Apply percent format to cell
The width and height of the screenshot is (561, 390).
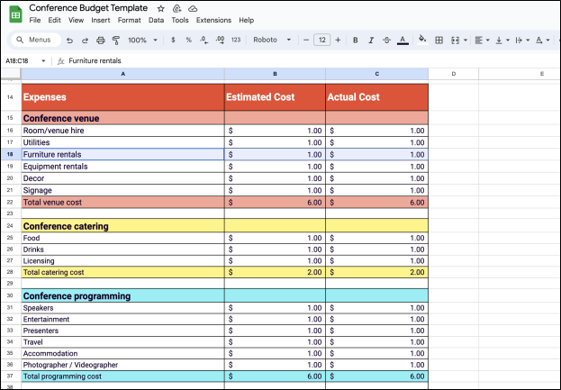[188, 40]
